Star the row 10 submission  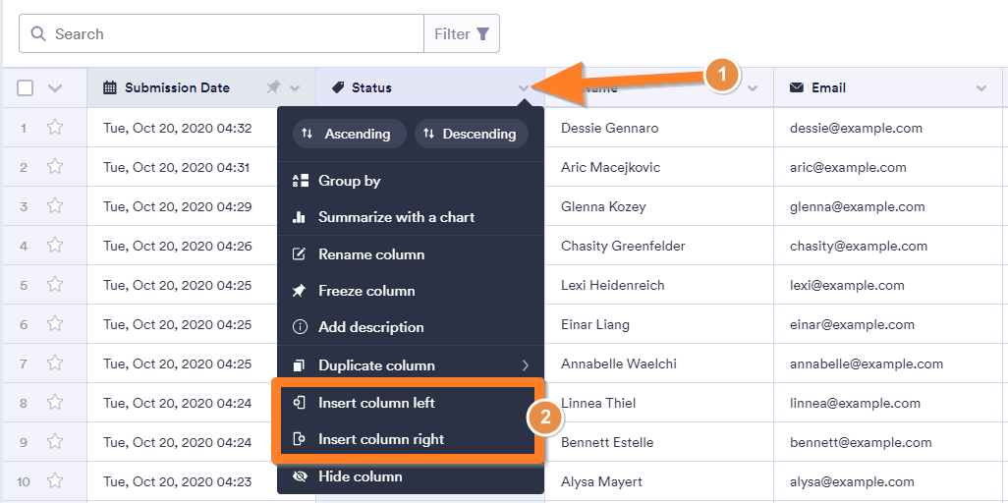[55, 481]
